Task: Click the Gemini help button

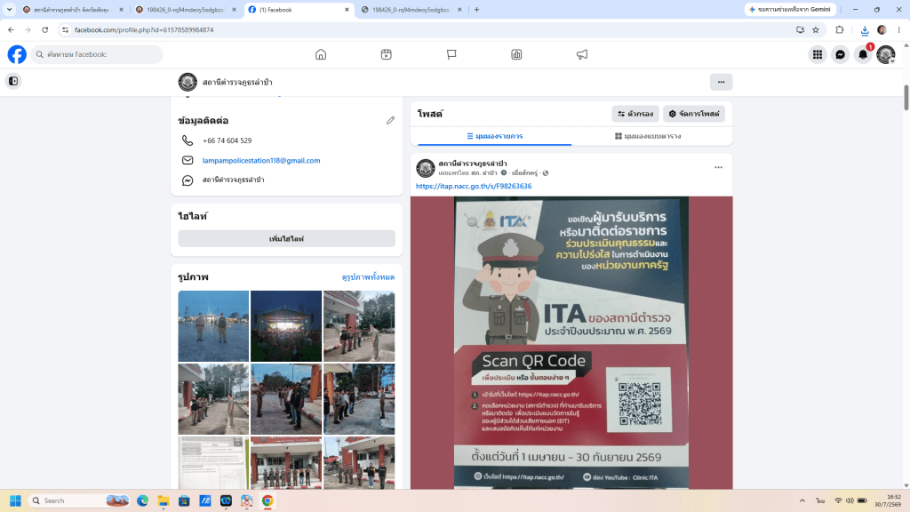Action: [x=790, y=9]
